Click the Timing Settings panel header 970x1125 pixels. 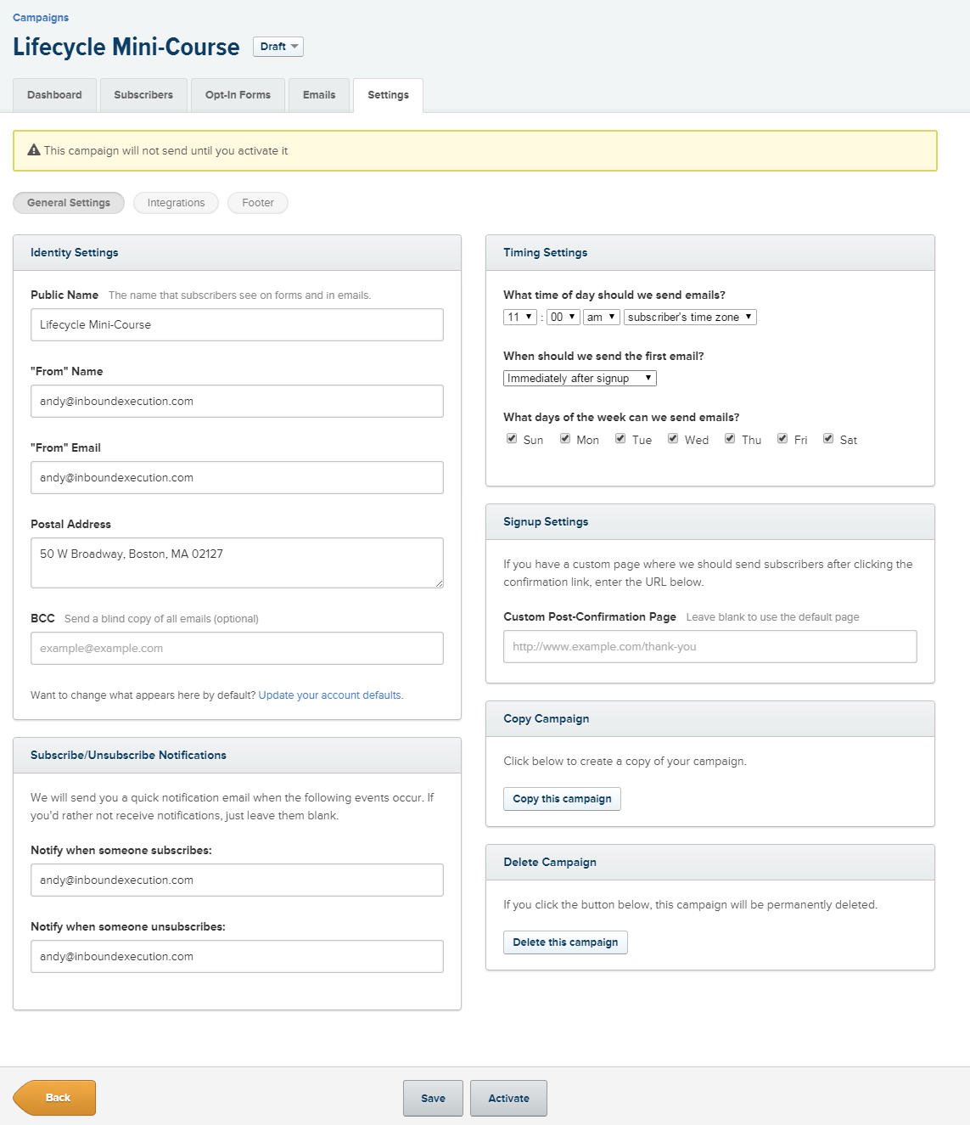710,253
